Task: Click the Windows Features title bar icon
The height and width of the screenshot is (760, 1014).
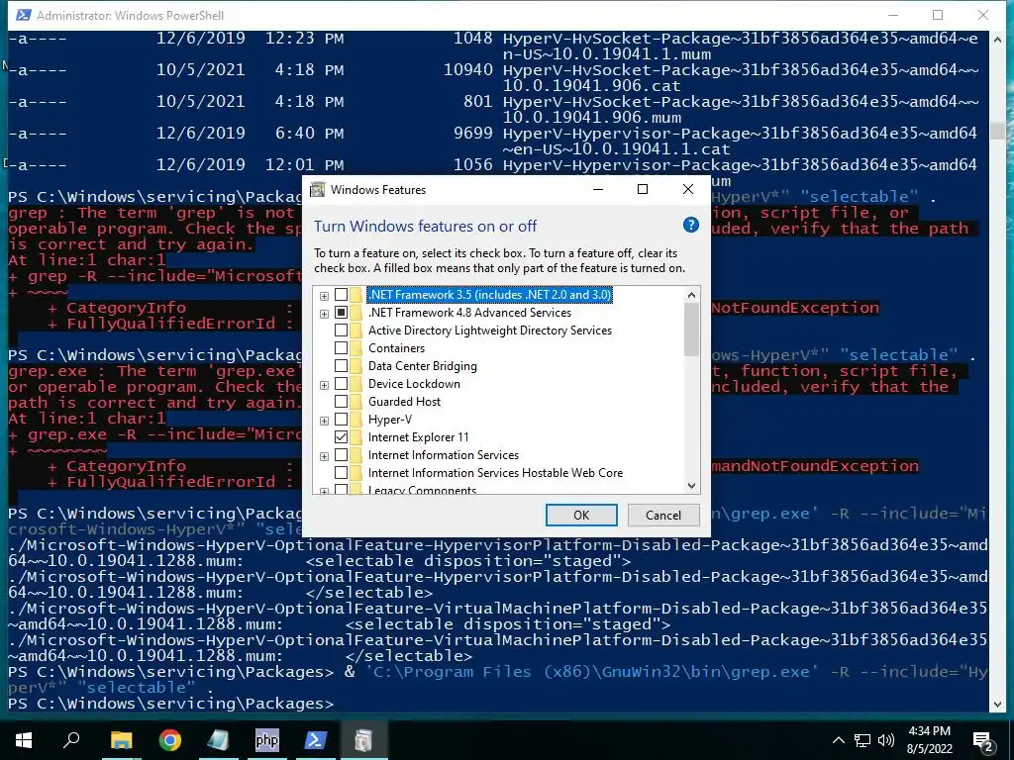Action: click(318, 189)
